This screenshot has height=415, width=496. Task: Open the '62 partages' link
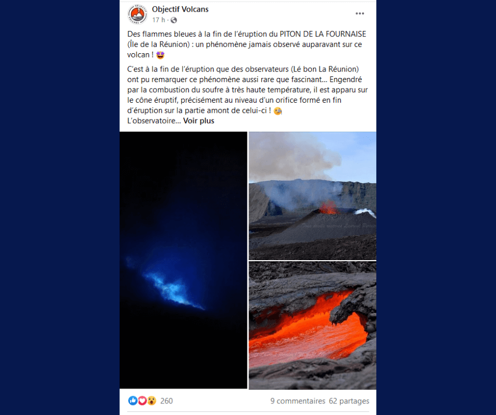(x=349, y=401)
